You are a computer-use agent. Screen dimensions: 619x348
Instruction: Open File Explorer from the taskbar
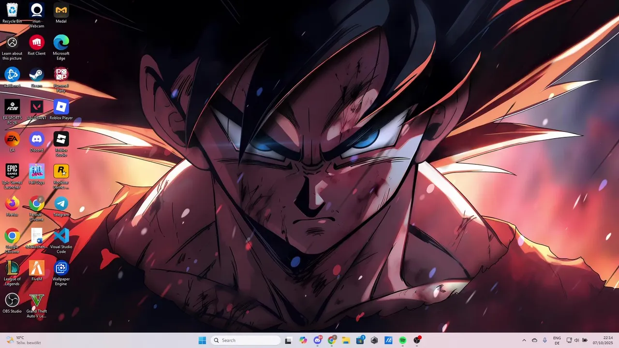[346, 340]
